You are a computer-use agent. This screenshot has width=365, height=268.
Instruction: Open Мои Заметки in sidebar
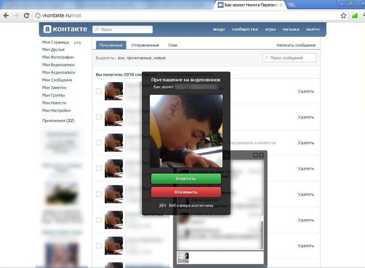pyautogui.click(x=54, y=88)
